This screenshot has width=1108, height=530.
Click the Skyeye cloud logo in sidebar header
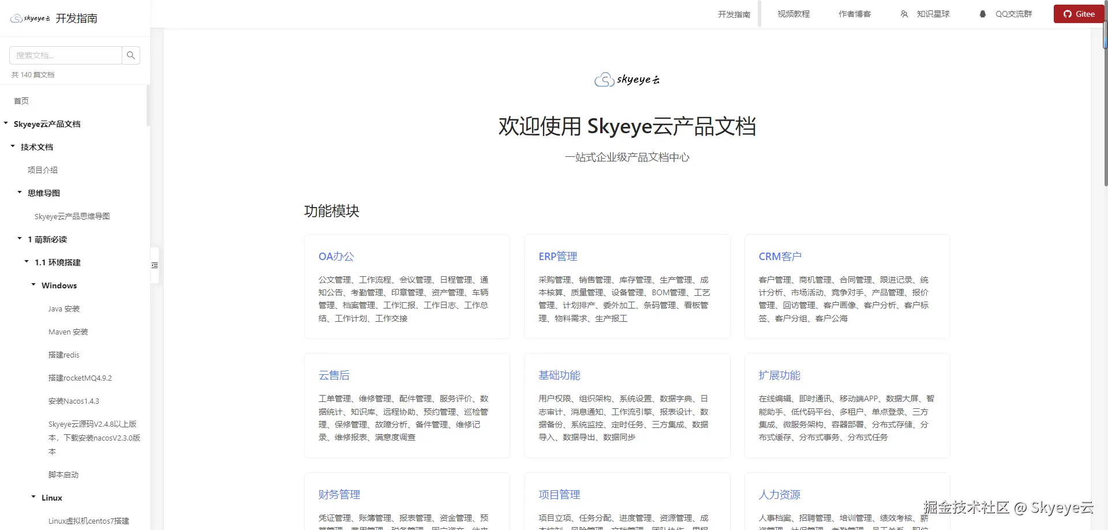click(x=30, y=18)
